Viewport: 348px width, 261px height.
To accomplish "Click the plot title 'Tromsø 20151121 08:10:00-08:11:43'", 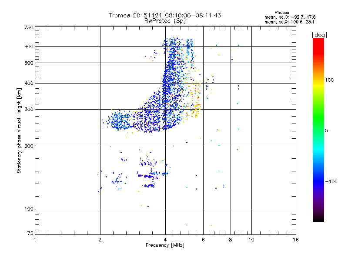I will click(165, 15).
